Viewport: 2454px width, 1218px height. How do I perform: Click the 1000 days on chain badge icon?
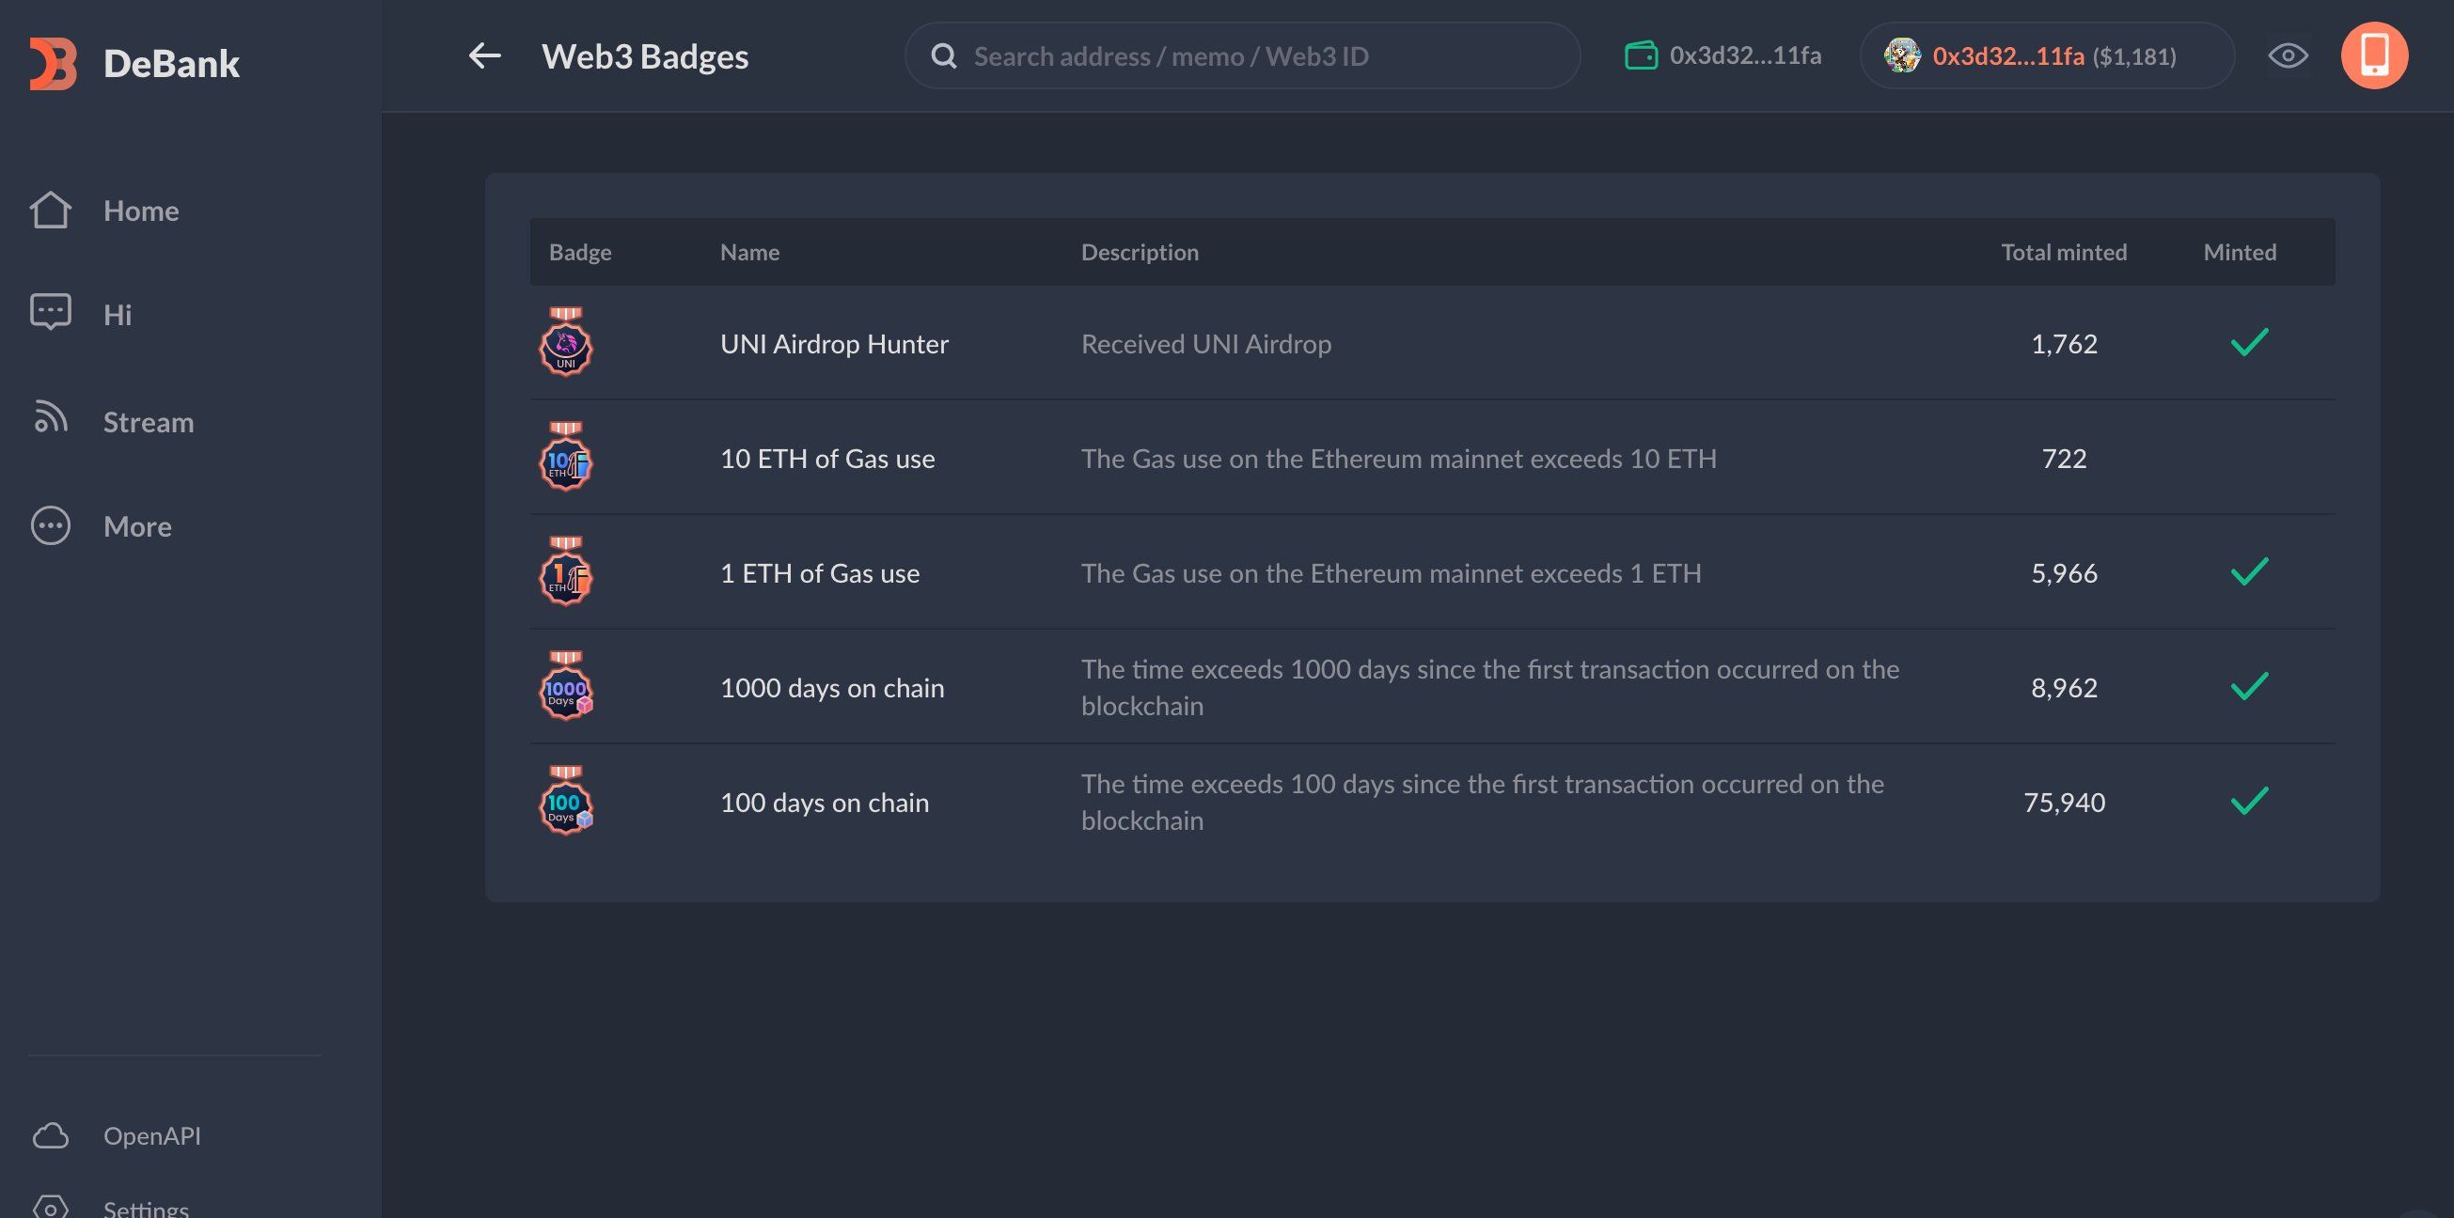click(566, 686)
